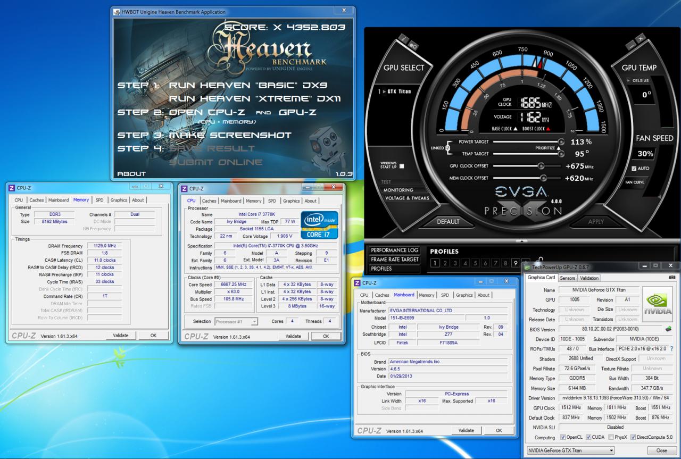Click Make Screenshot in Heaven Benchmark

pos(230,135)
